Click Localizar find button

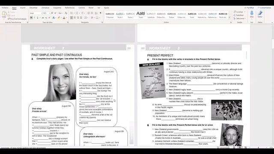240,12
